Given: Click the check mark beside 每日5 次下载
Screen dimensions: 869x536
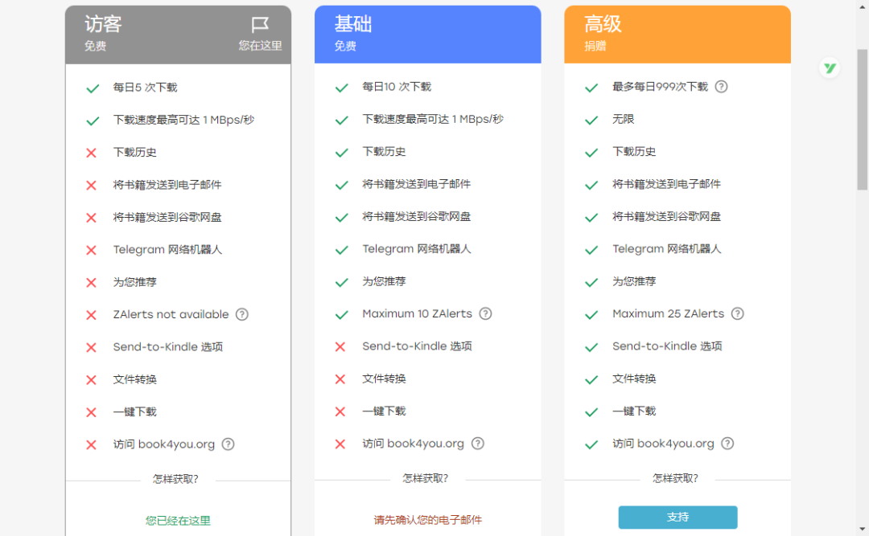Looking at the screenshot, I should point(93,88).
